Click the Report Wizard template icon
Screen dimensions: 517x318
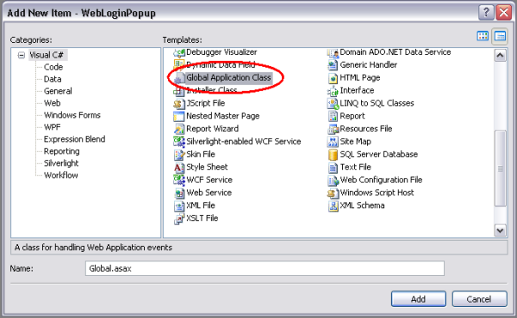pyautogui.click(x=179, y=129)
